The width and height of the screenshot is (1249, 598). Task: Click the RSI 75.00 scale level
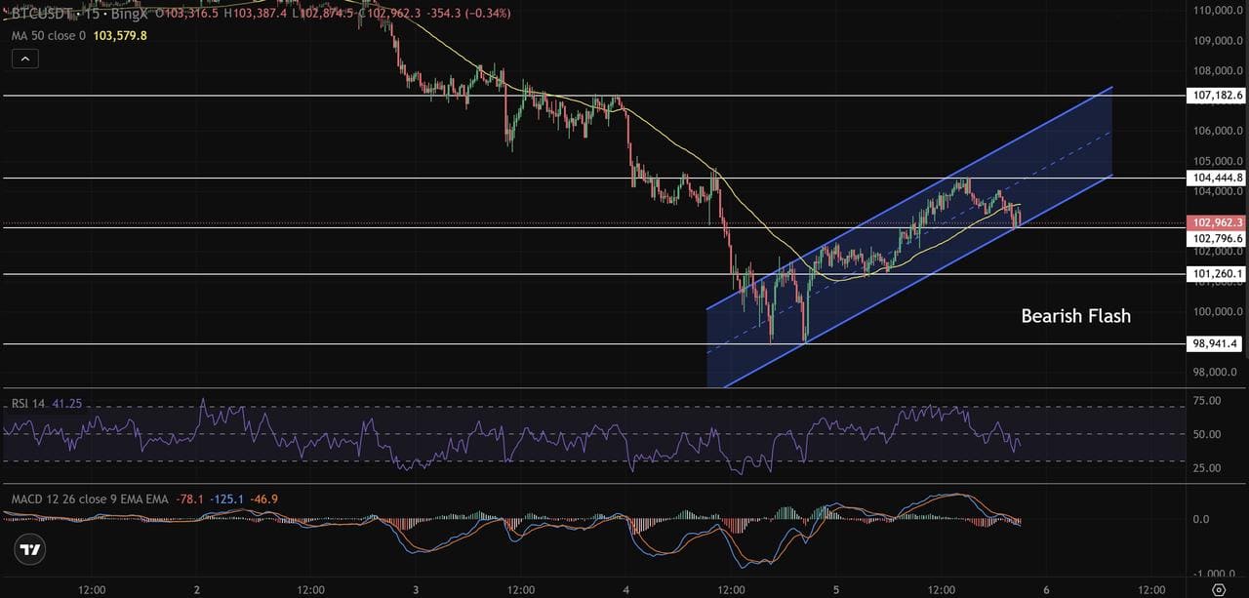[1206, 401]
